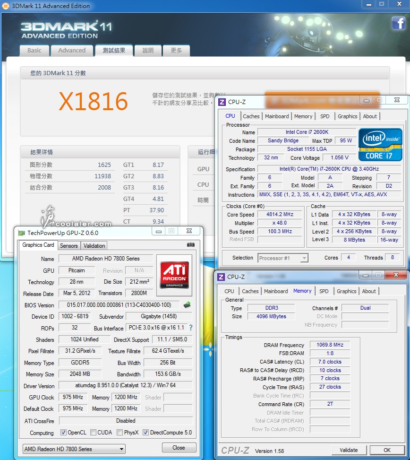Close the lower CPU-Z Memory window

396,275
